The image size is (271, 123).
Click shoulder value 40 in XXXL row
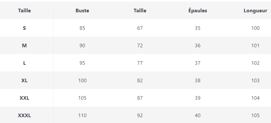tap(197, 116)
